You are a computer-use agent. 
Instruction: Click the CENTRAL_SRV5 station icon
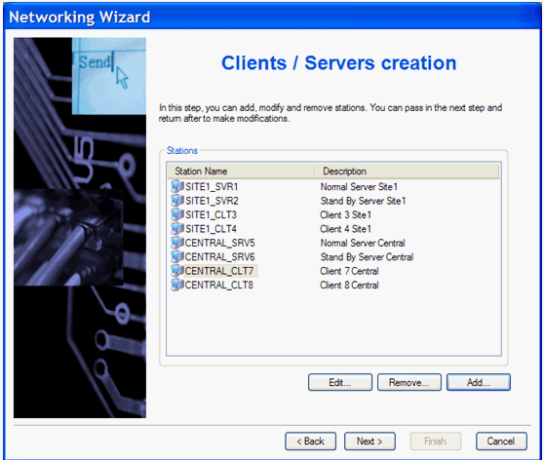click(177, 243)
